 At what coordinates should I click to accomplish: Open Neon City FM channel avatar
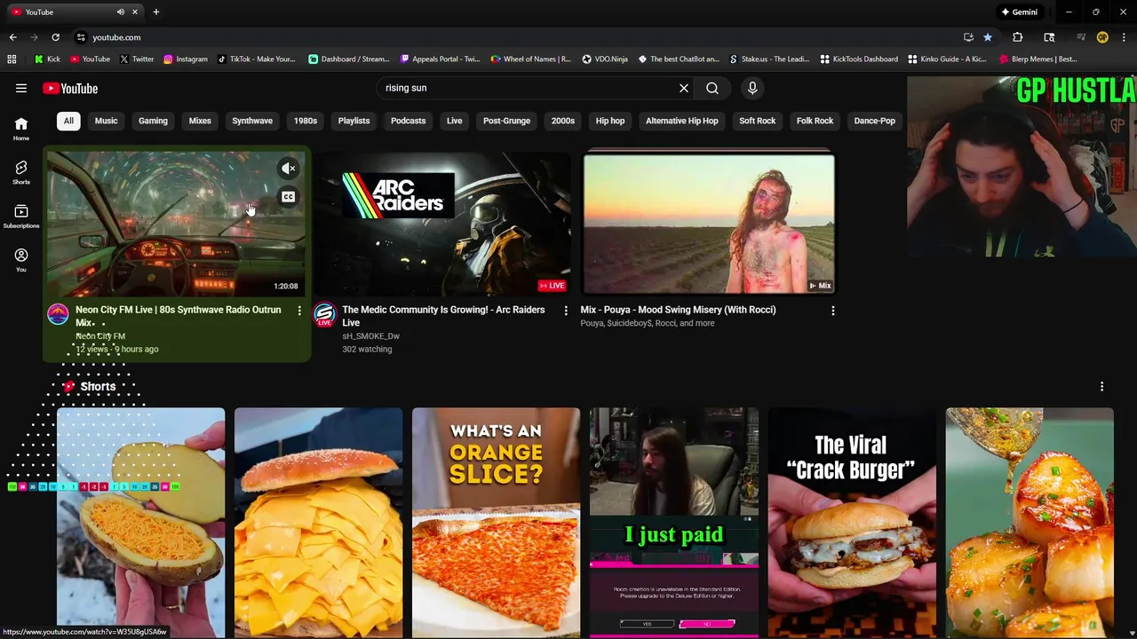(x=58, y=314)
